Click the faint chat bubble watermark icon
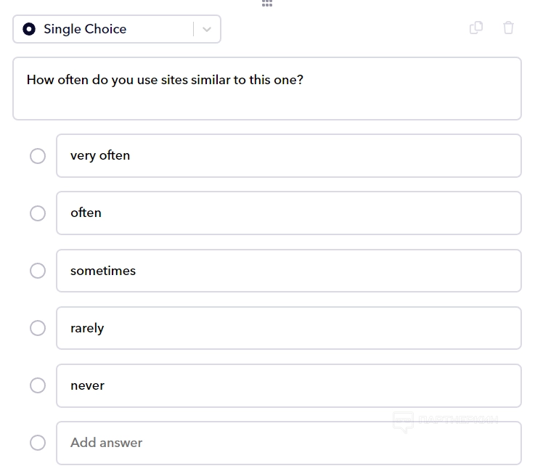 pyautogui.click(x=403, y=422)
